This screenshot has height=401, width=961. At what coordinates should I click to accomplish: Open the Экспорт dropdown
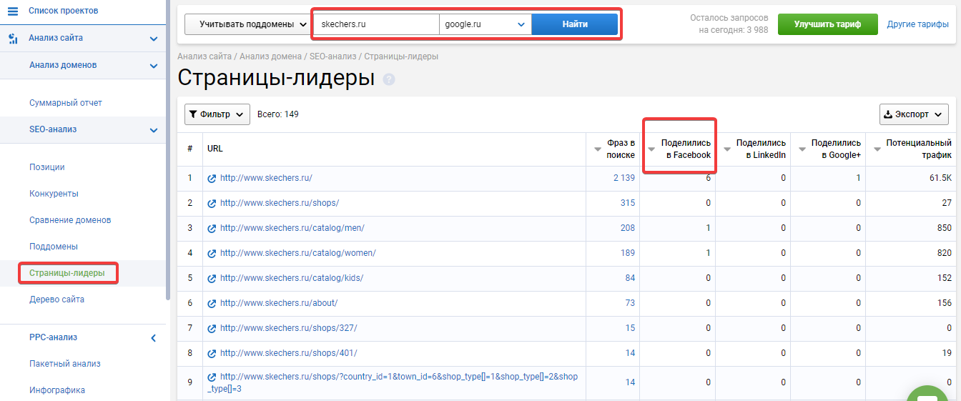[x=914, y=114]
